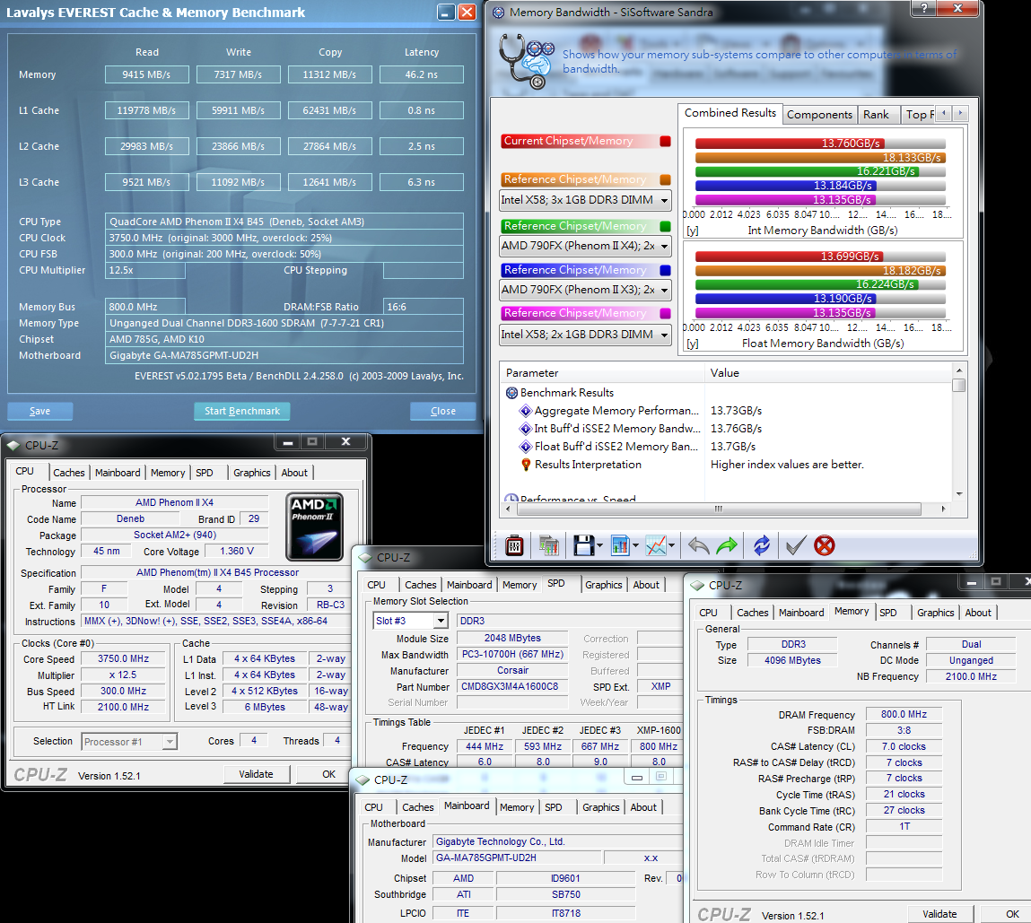
Task: Click the Results Interpretation lightbulb icon
Action: (x=525, y=465)
